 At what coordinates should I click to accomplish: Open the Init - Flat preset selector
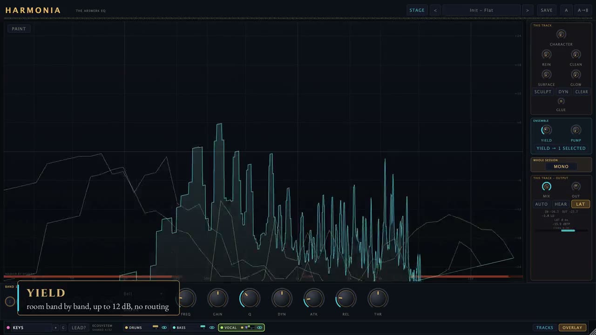click(481, 10)
